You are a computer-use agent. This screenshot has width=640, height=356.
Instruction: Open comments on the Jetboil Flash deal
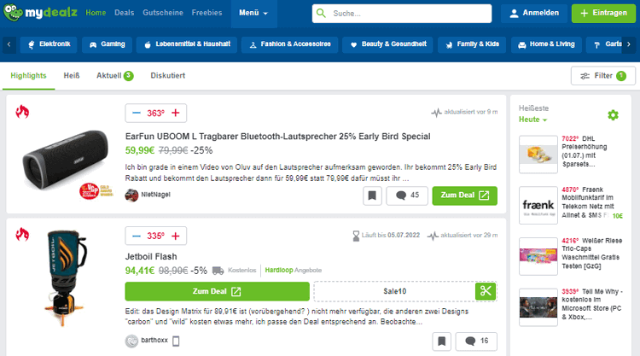[477, 341]
